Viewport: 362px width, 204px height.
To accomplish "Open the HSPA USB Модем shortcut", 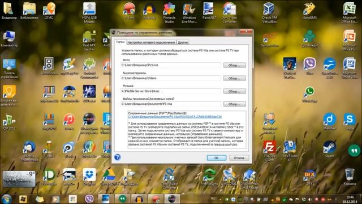I will 89,12.
